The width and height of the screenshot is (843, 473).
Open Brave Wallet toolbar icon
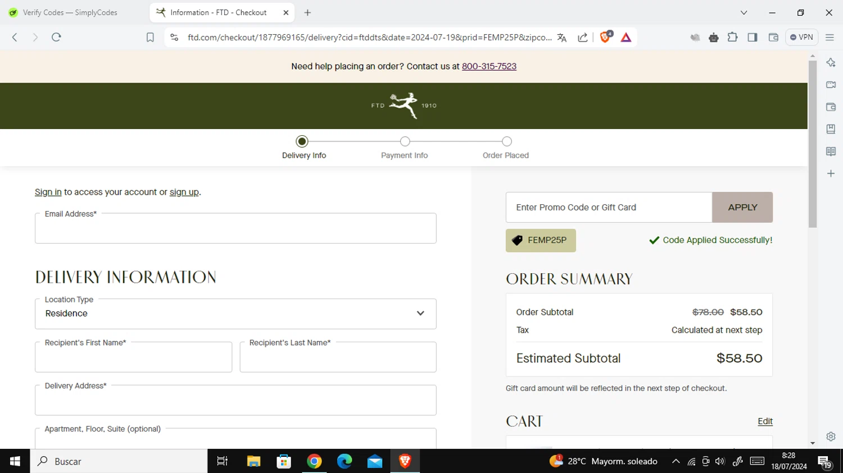click(773, 38)
